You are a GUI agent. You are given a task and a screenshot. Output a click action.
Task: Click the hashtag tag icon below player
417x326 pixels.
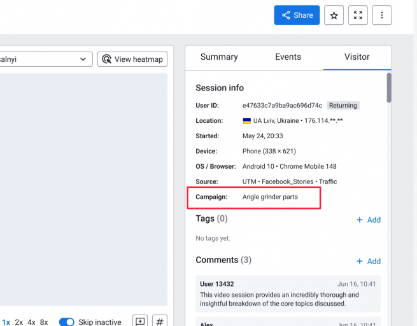point(160,321)
